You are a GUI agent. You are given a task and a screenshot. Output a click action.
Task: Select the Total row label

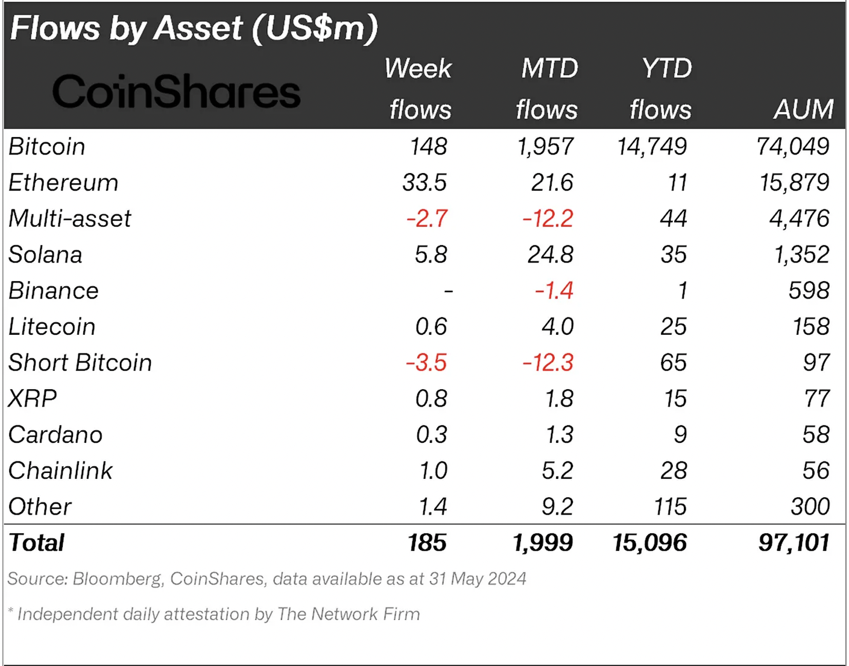click(x=36, y=543)
